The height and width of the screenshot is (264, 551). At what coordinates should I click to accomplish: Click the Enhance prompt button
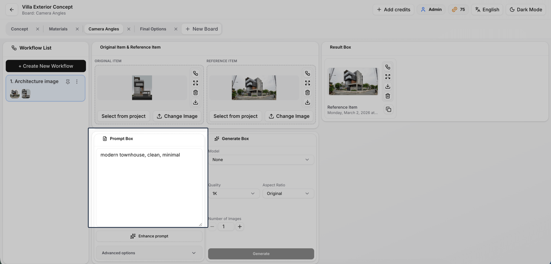point(149,236)
